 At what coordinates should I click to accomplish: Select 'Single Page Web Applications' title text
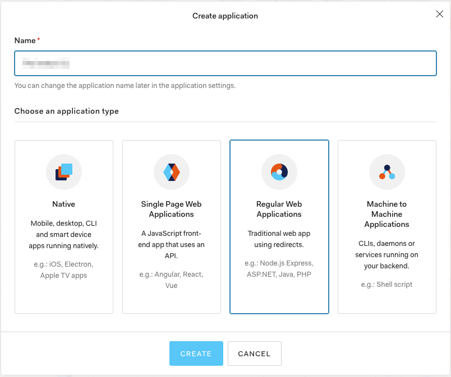[172, 209]
